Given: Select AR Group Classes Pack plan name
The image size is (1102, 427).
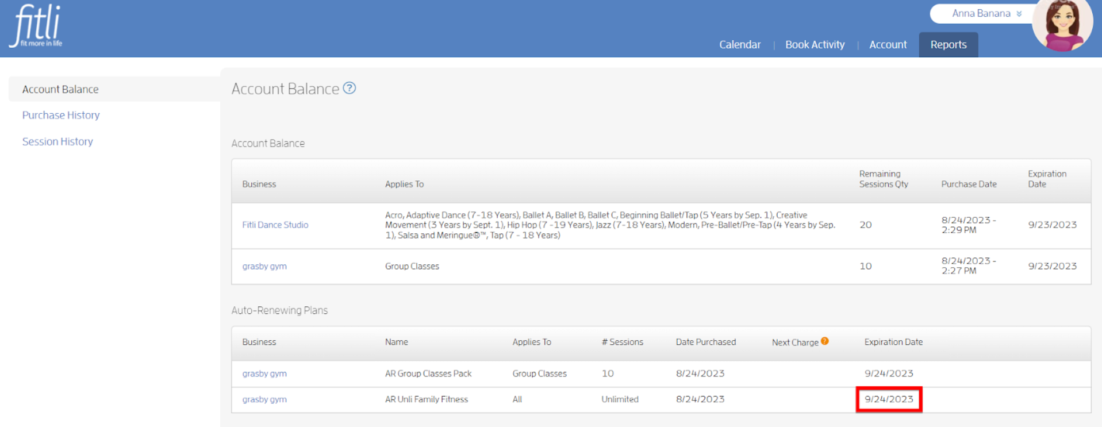Looking at the screenshot, I should tap(428, 374).
